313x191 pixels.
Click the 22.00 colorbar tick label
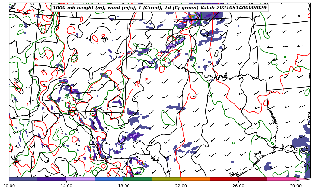[x=181, y=186]
